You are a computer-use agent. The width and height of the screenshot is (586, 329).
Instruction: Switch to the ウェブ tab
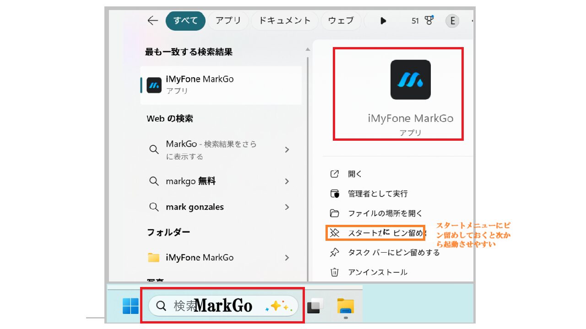[x=341, y=21]
